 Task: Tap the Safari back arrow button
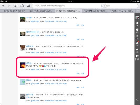(3, 6)
